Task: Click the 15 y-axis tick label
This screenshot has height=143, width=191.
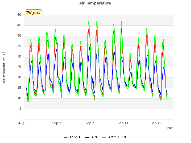Action: [x=19, y=88]
